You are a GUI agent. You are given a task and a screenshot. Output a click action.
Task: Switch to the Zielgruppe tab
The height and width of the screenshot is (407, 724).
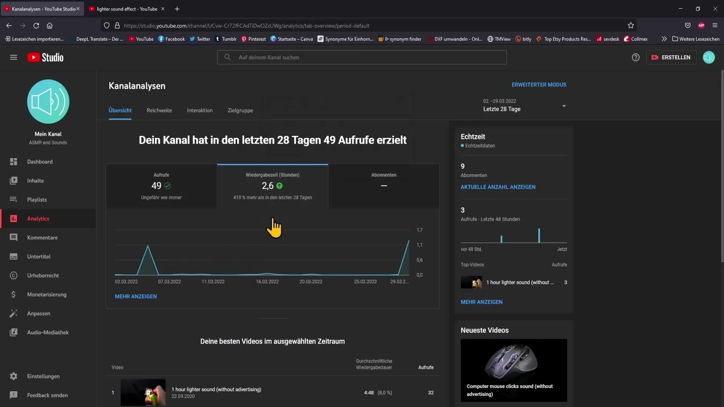[x=241, y=110]
